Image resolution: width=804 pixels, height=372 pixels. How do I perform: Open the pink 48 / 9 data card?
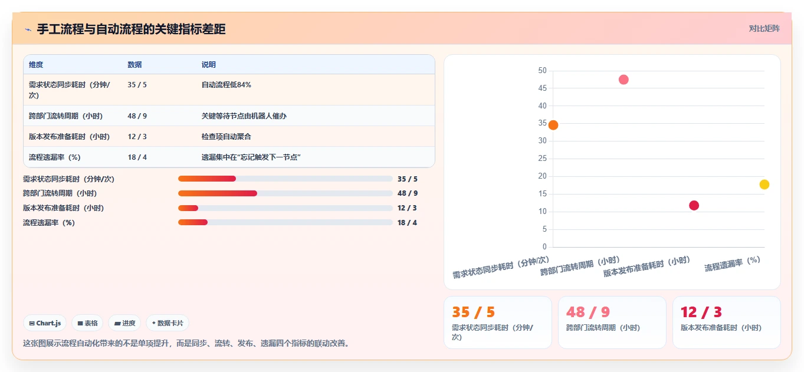[612, 322]
